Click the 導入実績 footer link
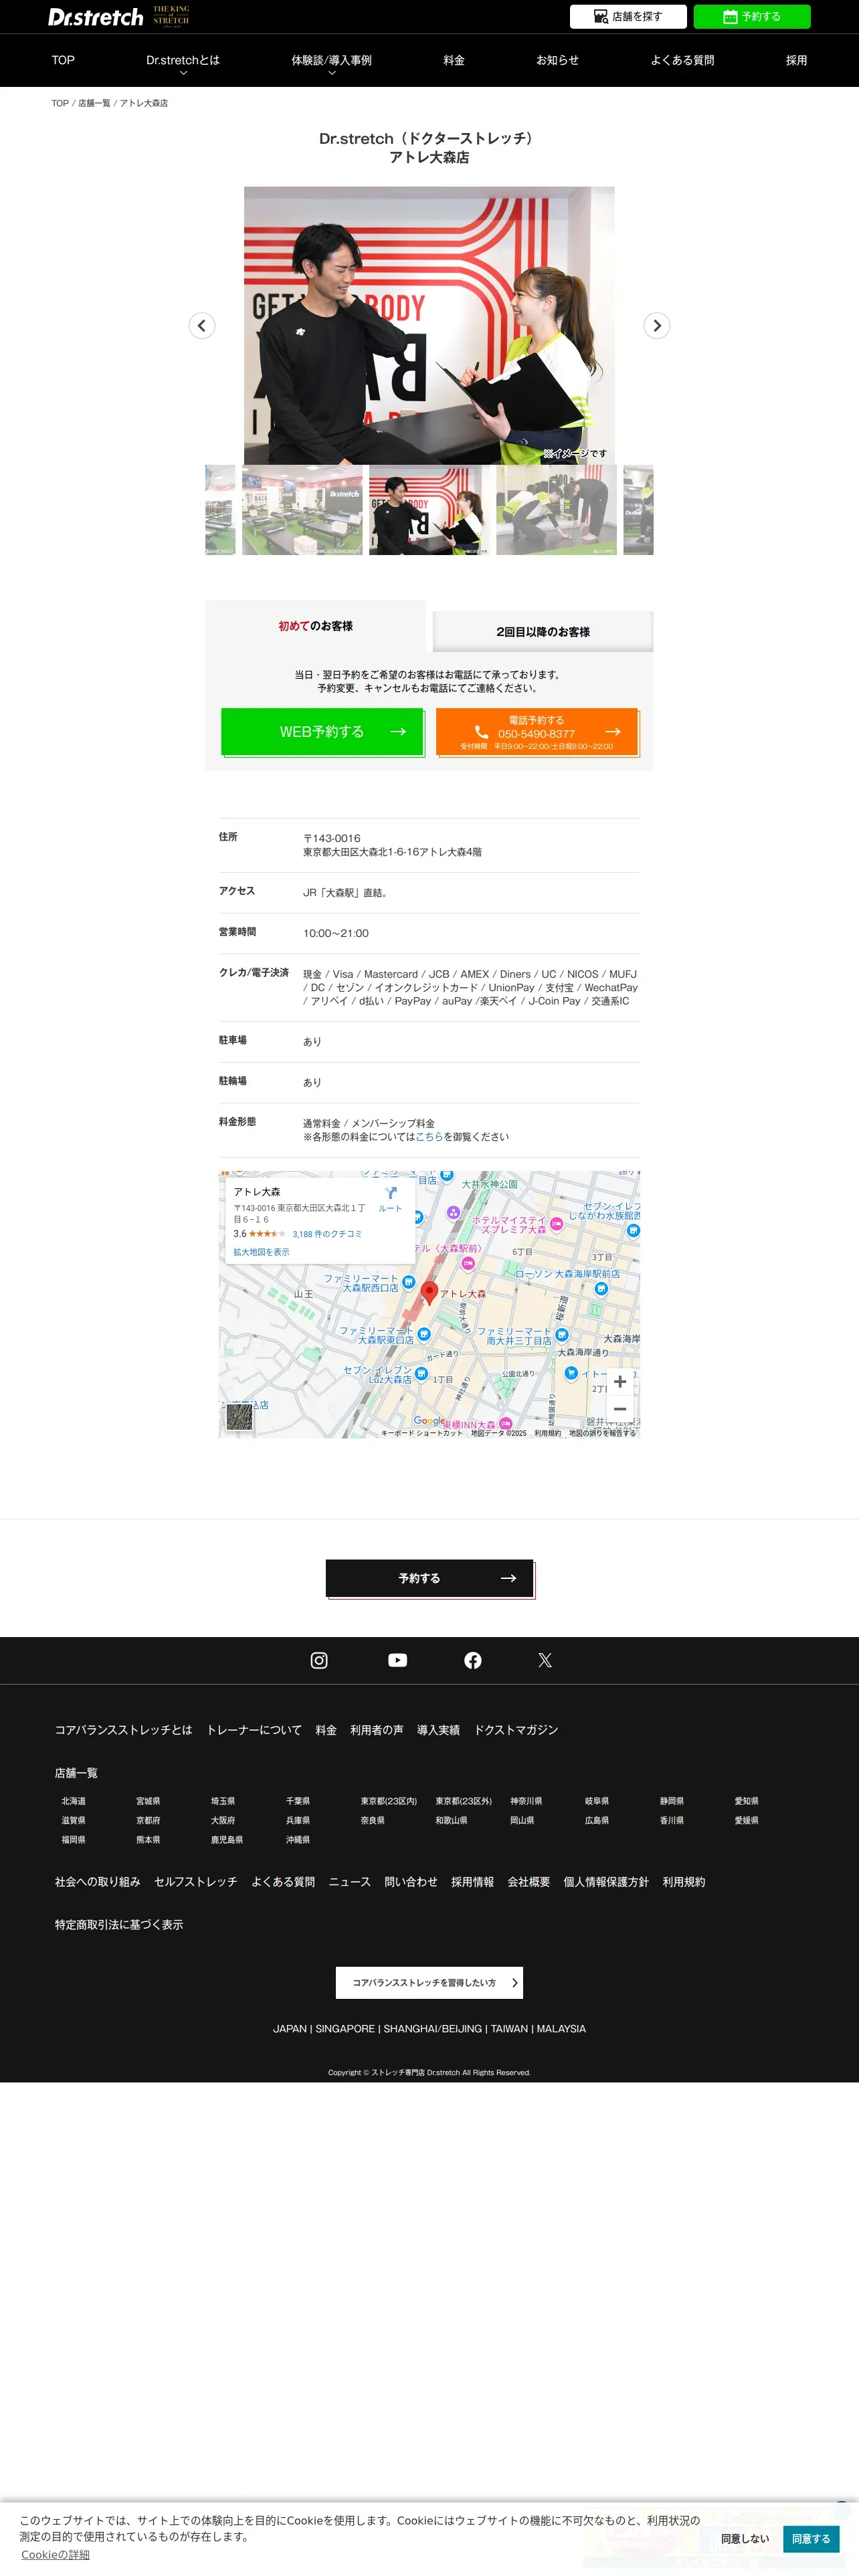 tap(438, 1730)
